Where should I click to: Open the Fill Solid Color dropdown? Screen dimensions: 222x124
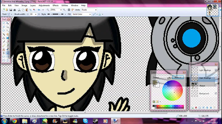click(90, 14)
